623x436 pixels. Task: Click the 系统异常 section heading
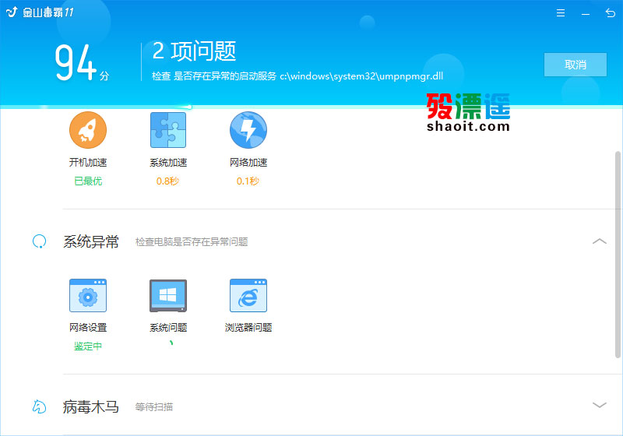click(91, 241)
